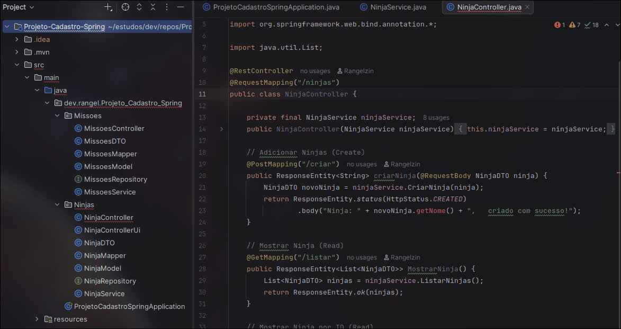Screen dimensions: 621x329
Task: Click the red error count indicator
Action: [560, 25]
